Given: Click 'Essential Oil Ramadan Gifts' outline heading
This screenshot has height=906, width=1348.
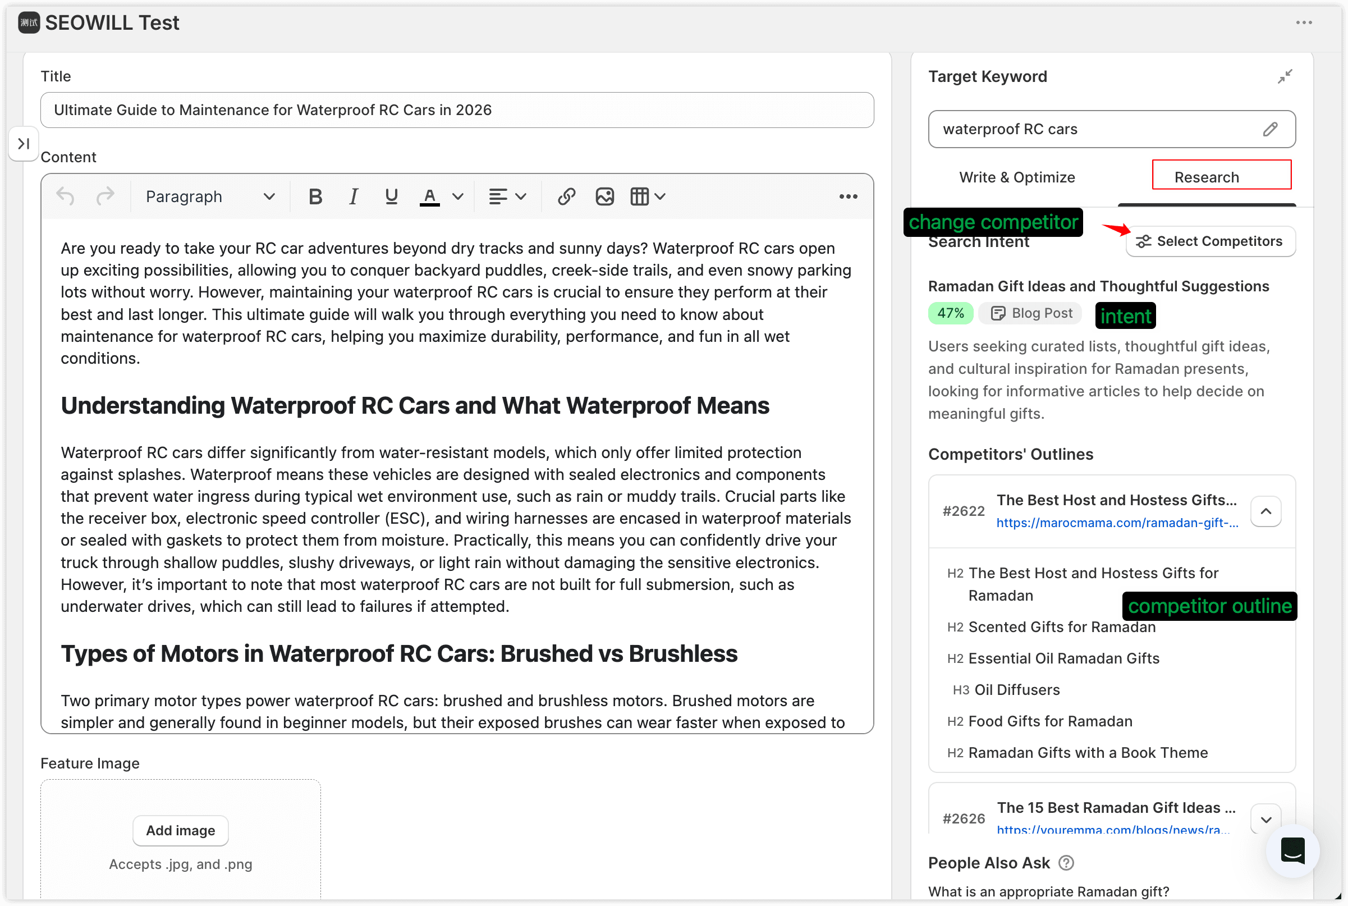Looking at the screenshot, I should [x=1063, y=657].
